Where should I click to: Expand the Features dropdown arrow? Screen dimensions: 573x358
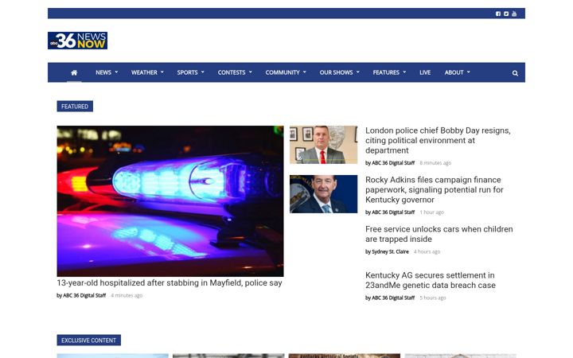coord(404,72)
